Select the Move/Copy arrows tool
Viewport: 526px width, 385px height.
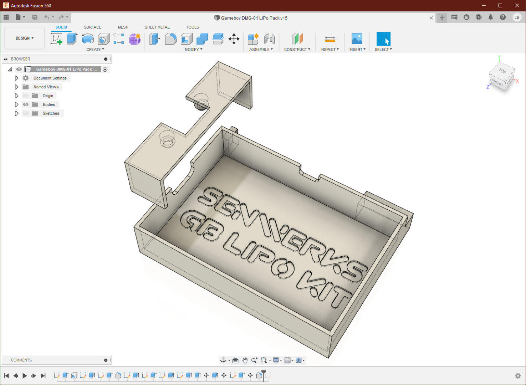[x=234, y=39]
